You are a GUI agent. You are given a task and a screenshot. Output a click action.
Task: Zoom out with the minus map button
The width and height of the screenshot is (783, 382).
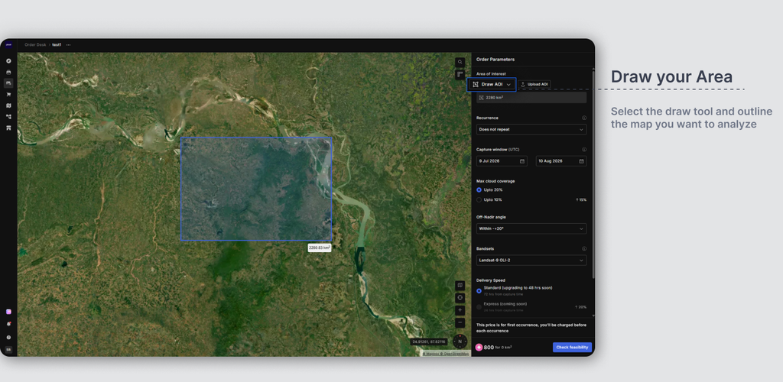click(x=460, y=322)
